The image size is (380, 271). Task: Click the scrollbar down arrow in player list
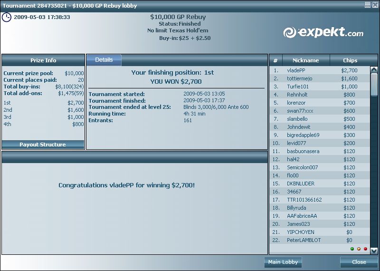(x=374, y=251)
